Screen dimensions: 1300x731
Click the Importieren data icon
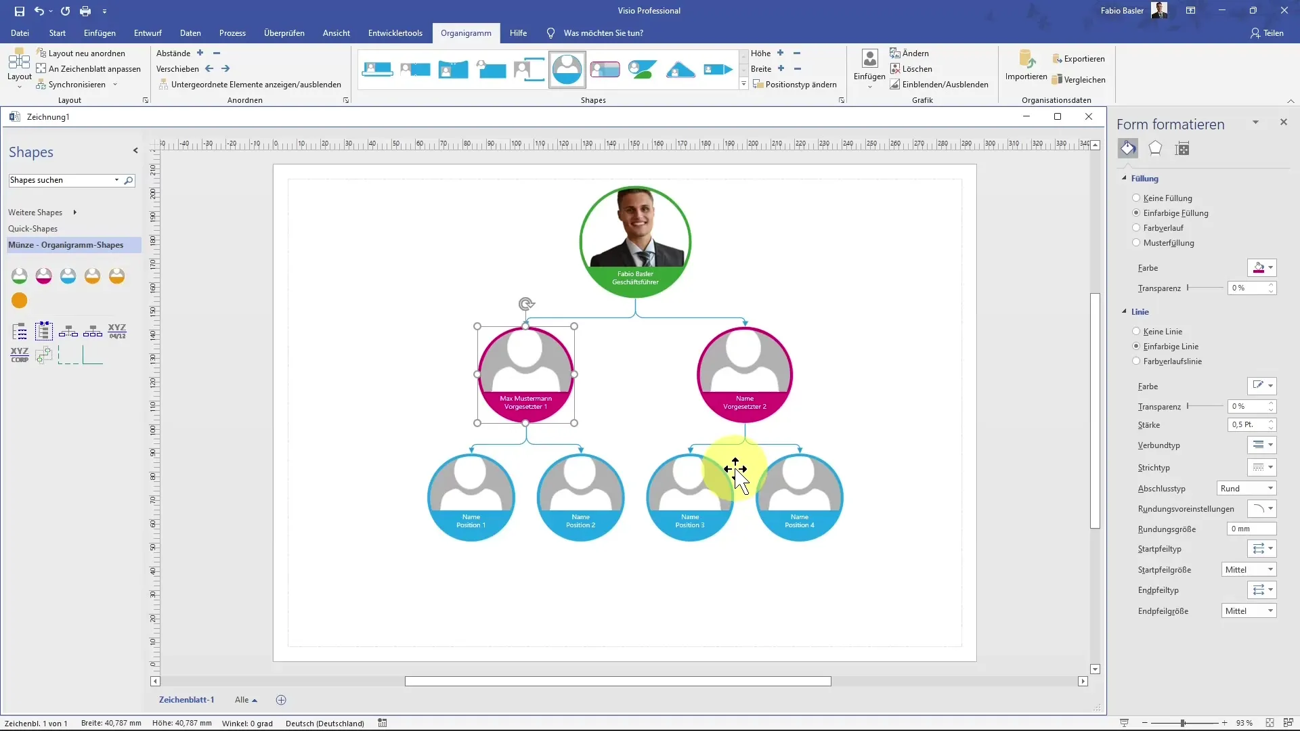pyautogui.click(x=1026, y=65)
